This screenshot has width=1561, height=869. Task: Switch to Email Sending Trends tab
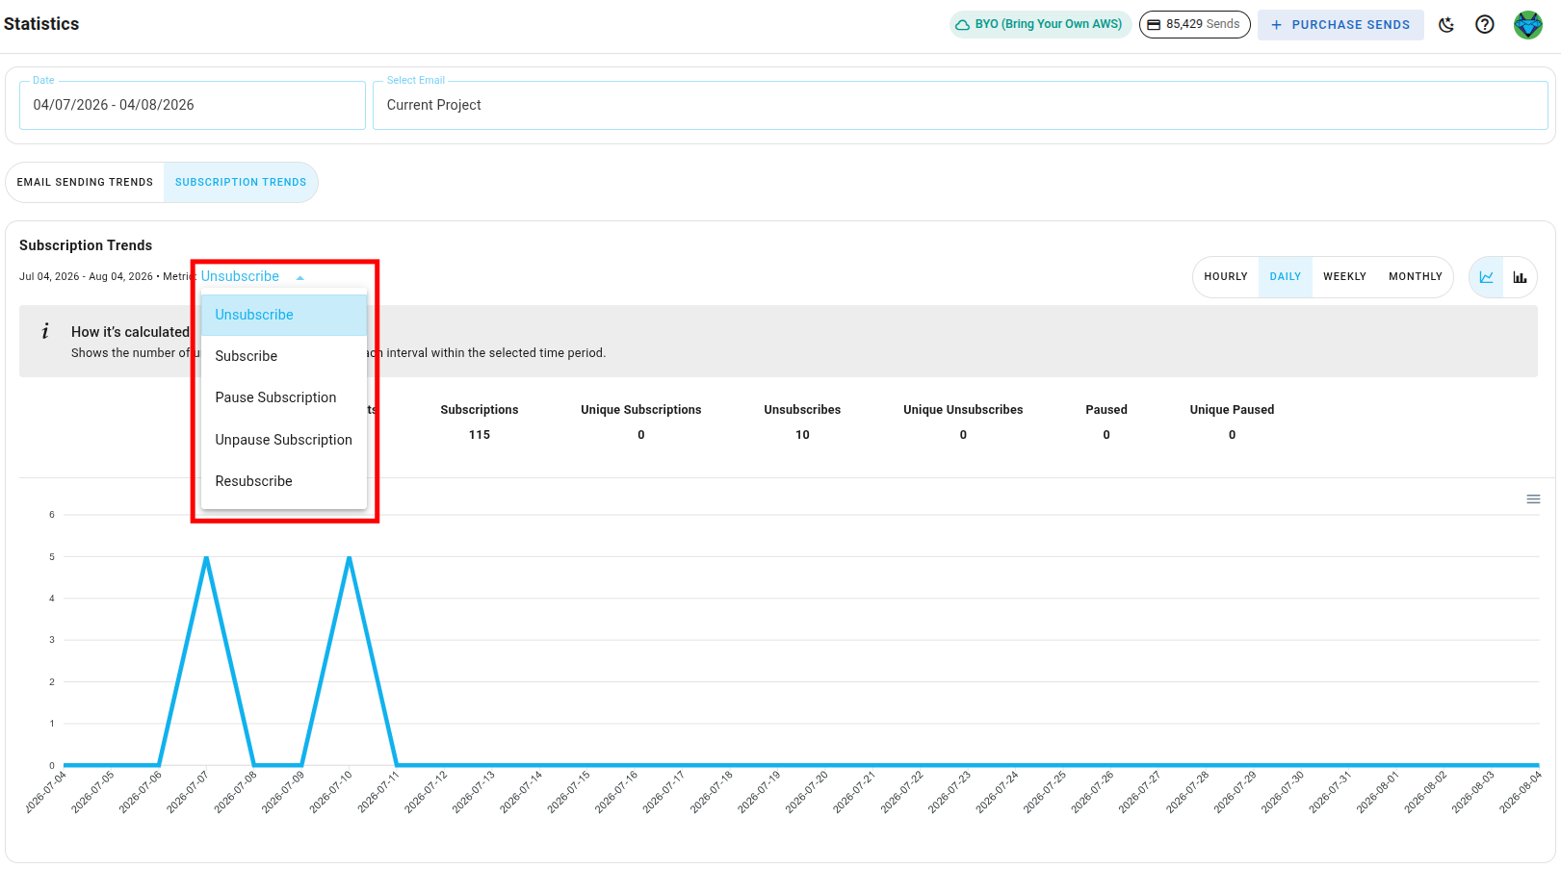[x=85, y=183]
